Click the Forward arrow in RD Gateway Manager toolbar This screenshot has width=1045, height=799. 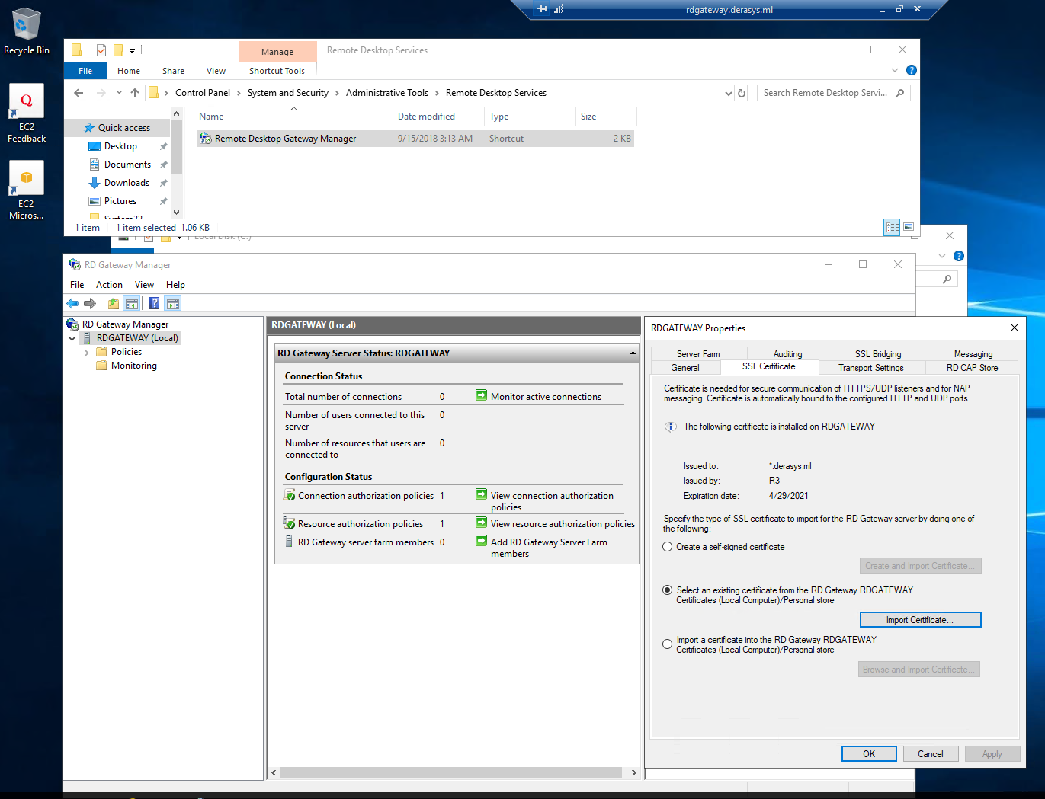[x=90, y=303]
